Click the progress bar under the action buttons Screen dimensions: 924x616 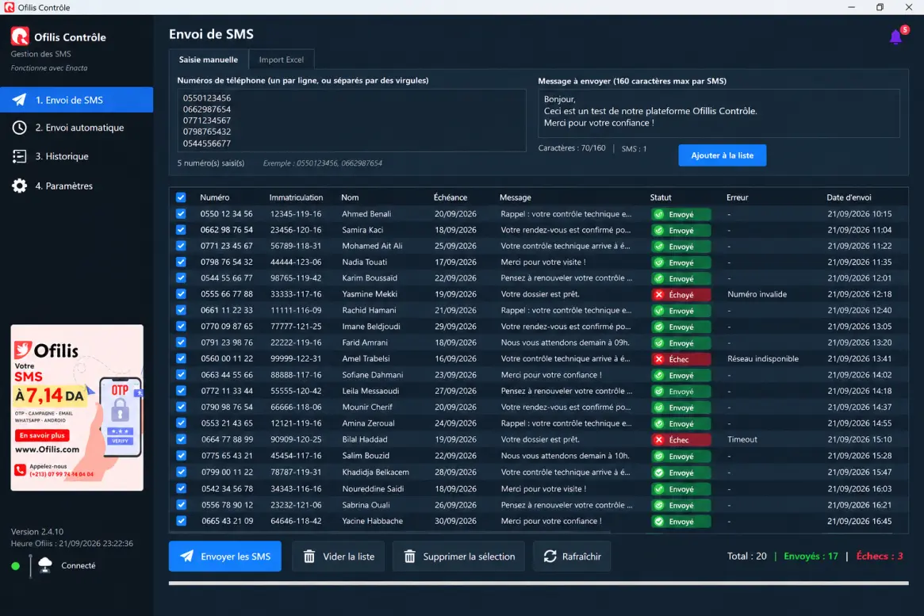coord(539,583)
